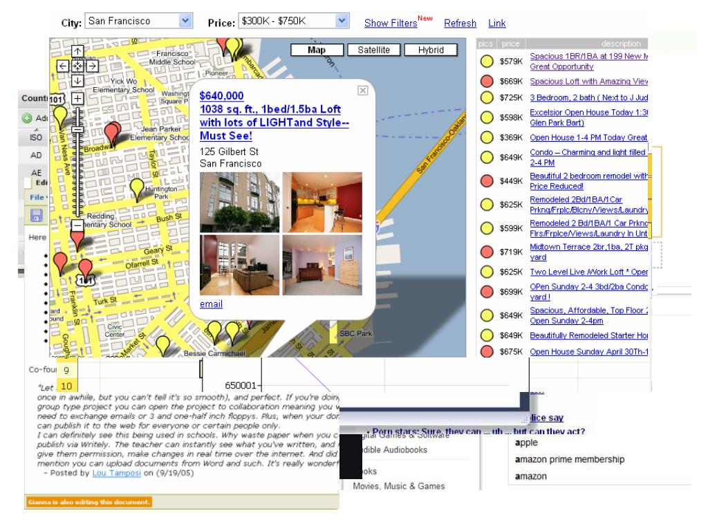Click the 125 Gilbert St address text
Image resolution: width=708 pixels, height=531 pixels.
[229, 151]
